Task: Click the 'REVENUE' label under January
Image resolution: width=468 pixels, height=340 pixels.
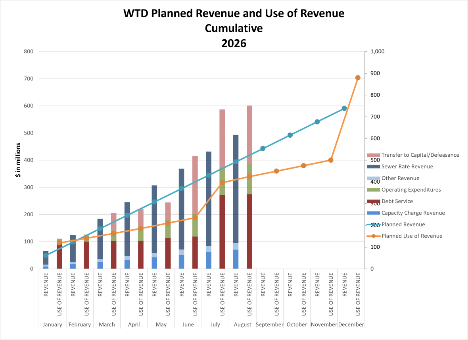Action: (46, 284)
